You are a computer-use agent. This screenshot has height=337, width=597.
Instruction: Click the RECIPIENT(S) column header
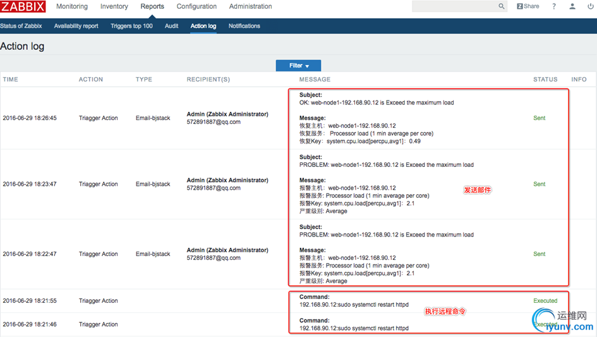pyautogui.click(x=208, y=79)
